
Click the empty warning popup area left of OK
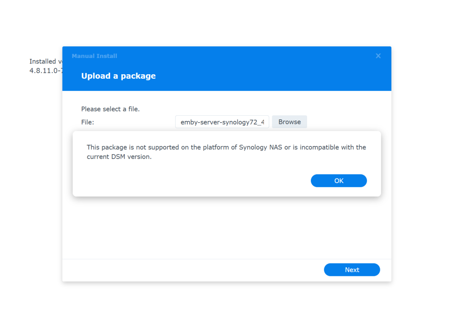pos(190,181)
